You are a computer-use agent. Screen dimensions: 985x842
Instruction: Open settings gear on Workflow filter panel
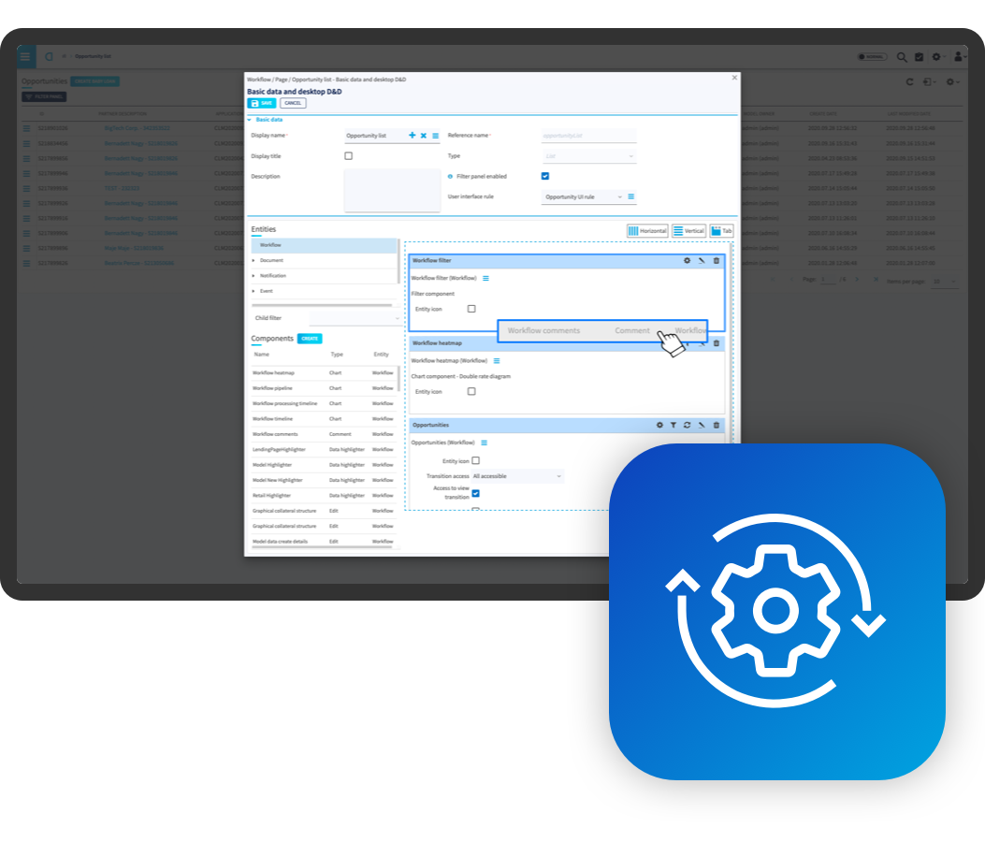pyautogui.click(x=688, y=260)
